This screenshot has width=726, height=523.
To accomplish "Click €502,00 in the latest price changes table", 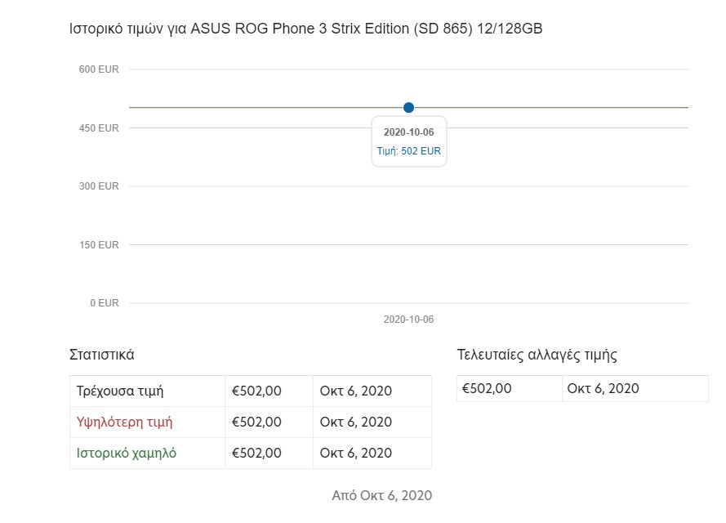I will (x=487, y=388).
